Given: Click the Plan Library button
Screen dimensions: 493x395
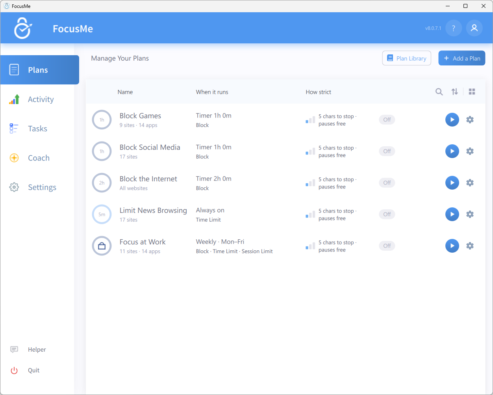Looking at the screenshot, I should [x=406, y=58].
